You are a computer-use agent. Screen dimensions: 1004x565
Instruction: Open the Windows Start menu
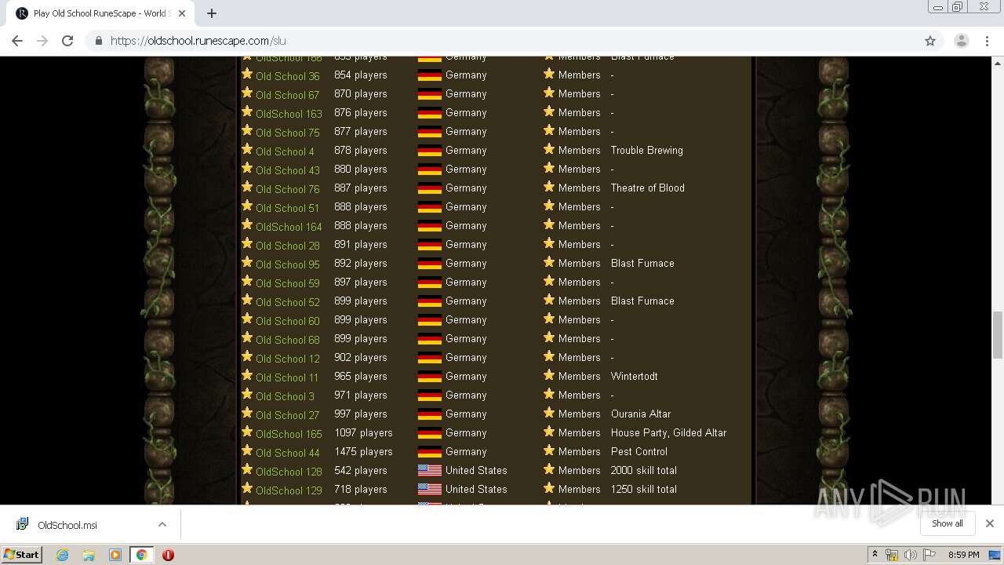tap(21, 554)
